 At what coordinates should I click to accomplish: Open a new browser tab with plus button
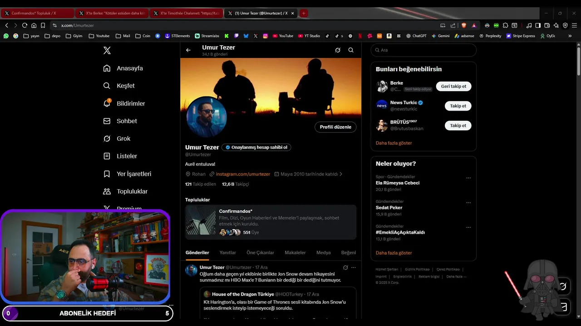click(304, 13)
